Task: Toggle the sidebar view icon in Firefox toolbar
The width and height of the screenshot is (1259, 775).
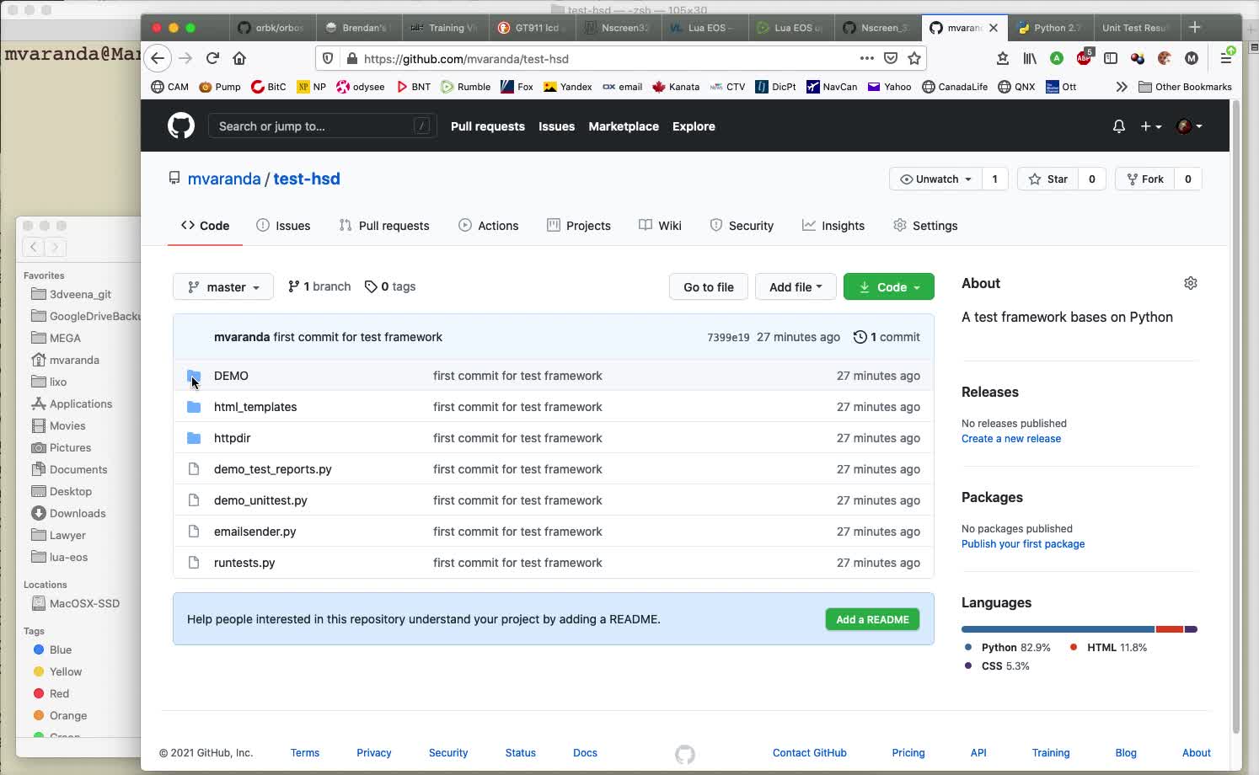Action: coord(1111,58)
